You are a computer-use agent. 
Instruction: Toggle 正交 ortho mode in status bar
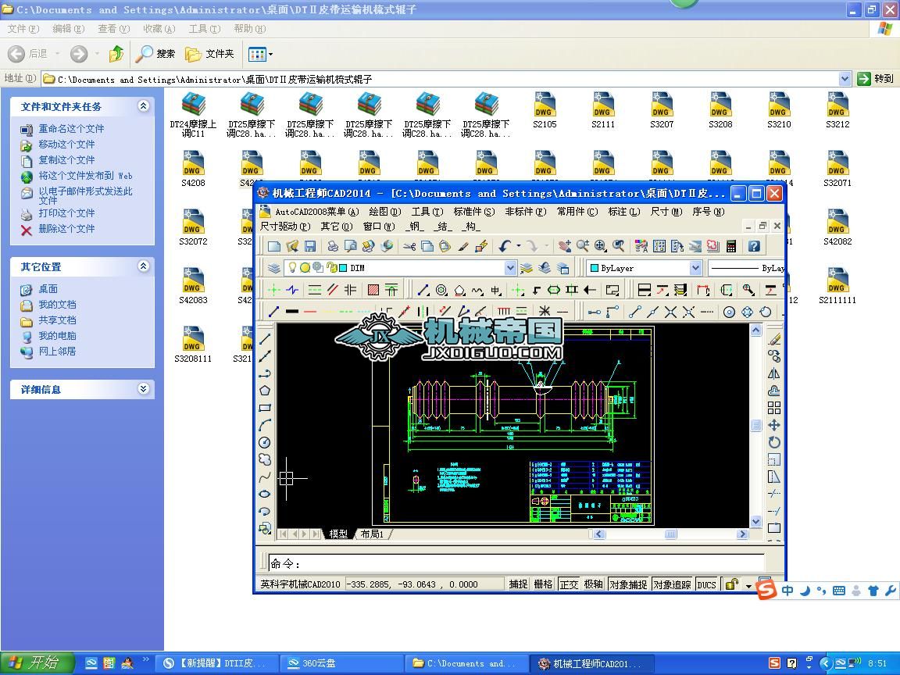(x=569, y=584)
